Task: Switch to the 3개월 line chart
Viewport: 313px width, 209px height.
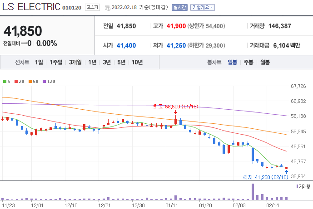Action: coord(75,62)
